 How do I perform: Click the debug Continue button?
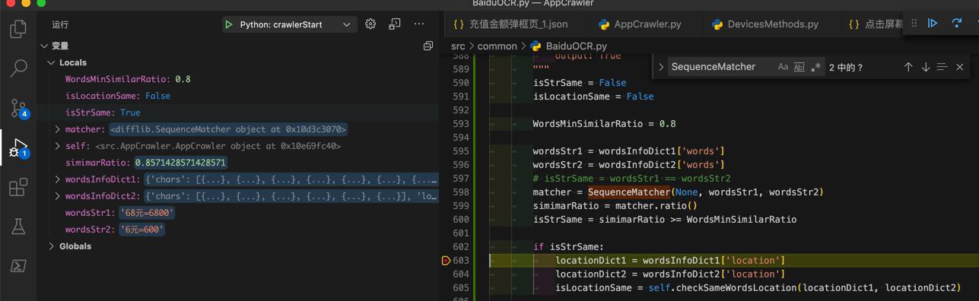[x=932, y=24]
